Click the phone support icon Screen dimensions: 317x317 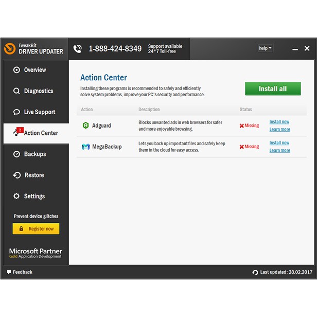click(78, 48)
